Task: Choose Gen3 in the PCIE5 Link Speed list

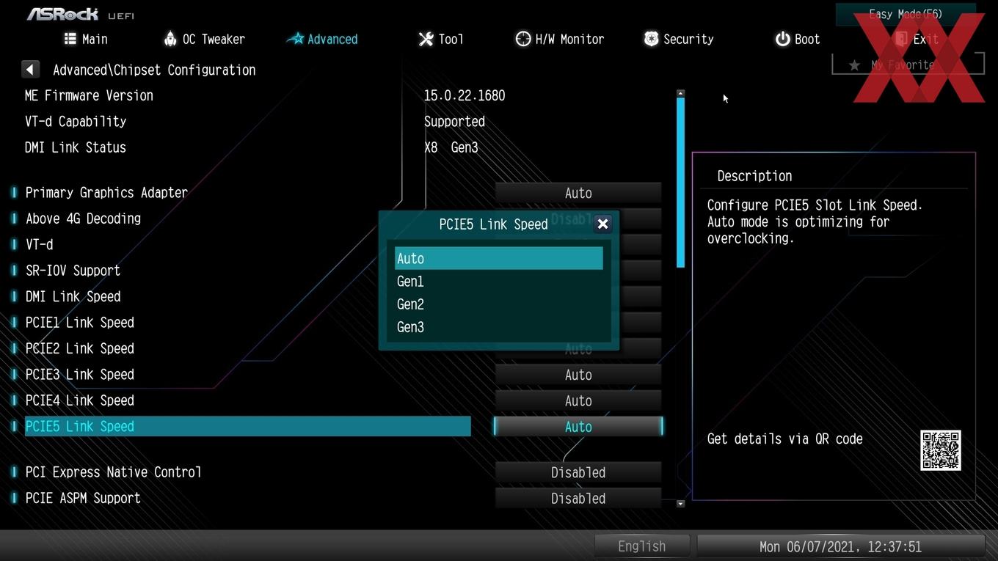Action: point(499,327)
